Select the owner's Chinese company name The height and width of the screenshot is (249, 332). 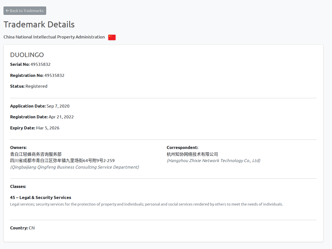[36, 154]
